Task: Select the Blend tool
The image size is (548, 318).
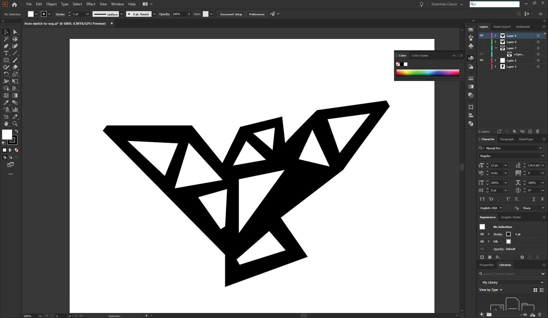Action: click(x=15, y=103)
